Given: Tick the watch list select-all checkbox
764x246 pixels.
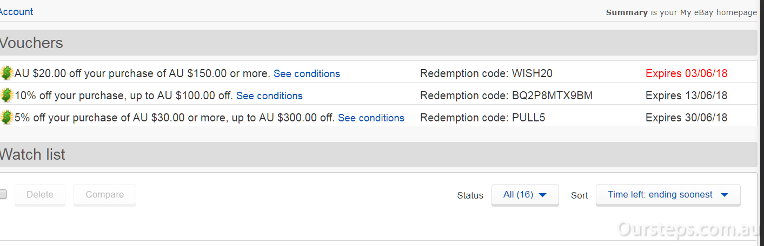Looking at the screenshot, I should point(3,194).
